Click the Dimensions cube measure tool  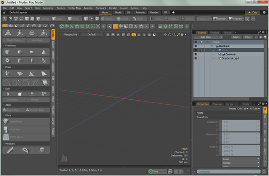tap(42, 150)
